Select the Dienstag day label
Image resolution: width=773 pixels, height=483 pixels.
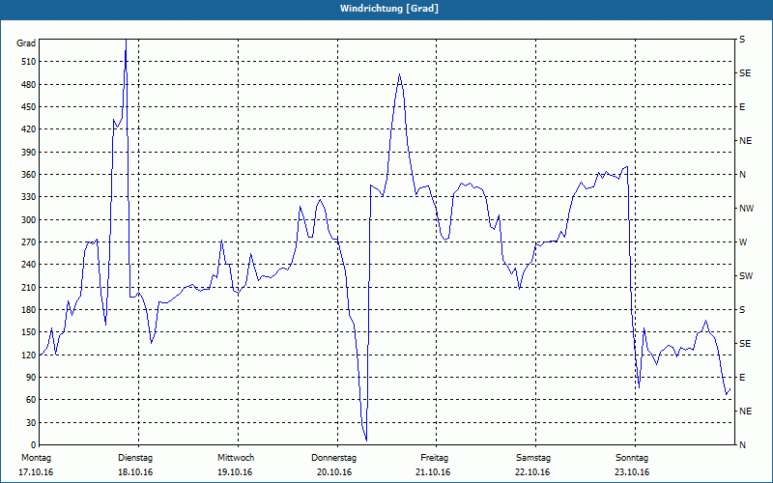[x=135, y=458]
